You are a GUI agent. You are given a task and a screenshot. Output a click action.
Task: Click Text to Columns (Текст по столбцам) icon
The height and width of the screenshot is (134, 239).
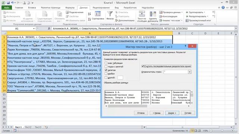142,16
